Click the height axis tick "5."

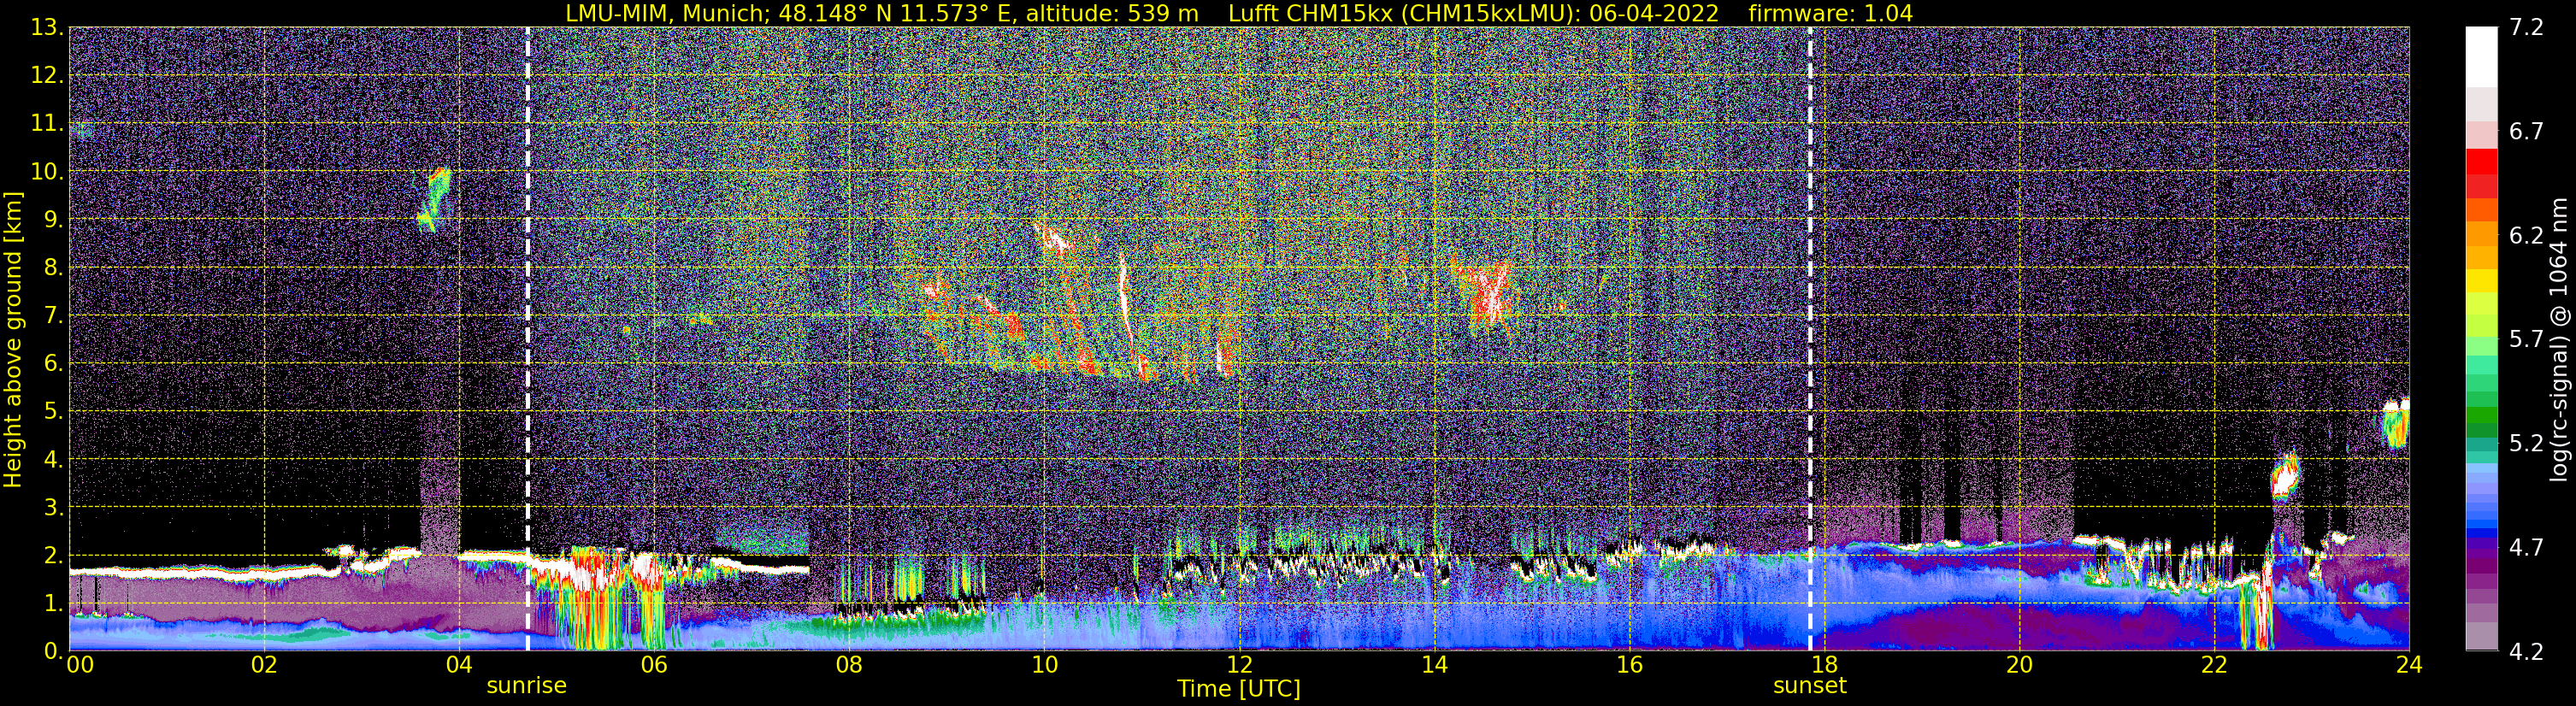coord(53,412)
